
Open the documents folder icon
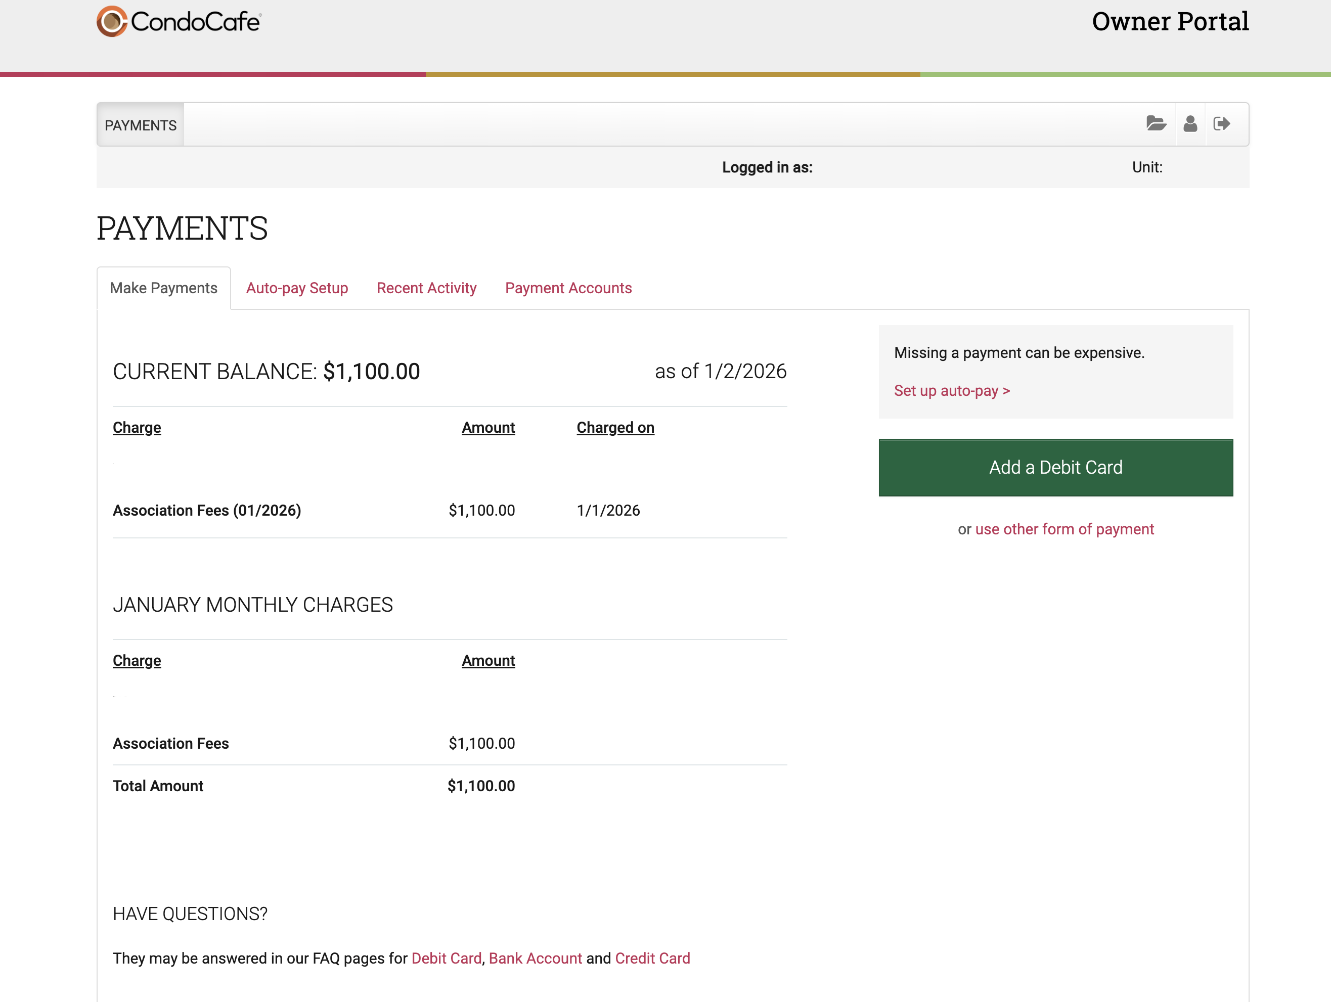tap(1156, 124)
